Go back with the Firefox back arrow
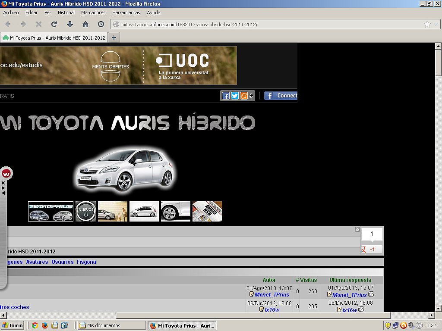This screenshot has height=331, width=442. (x=8, y=24)
